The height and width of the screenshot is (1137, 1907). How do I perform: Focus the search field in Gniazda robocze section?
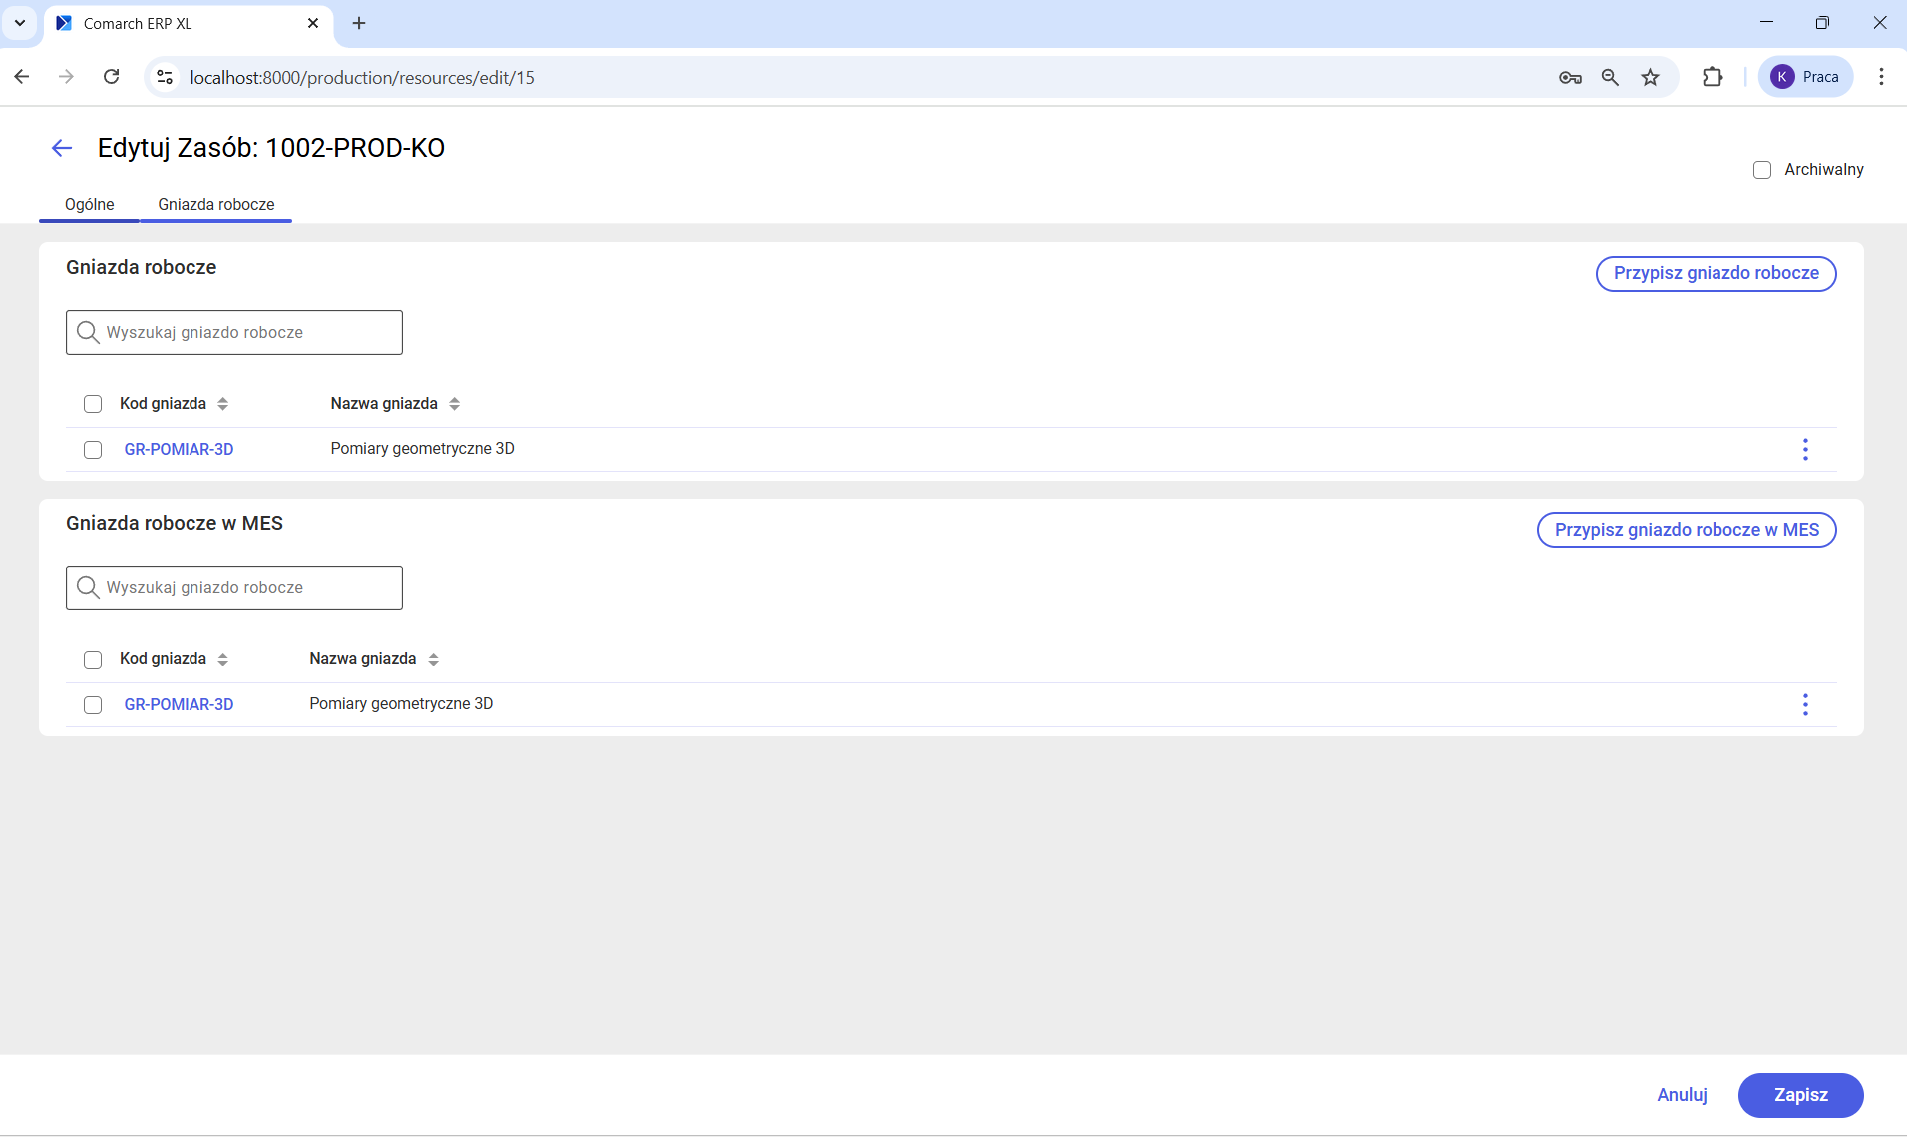234,332
